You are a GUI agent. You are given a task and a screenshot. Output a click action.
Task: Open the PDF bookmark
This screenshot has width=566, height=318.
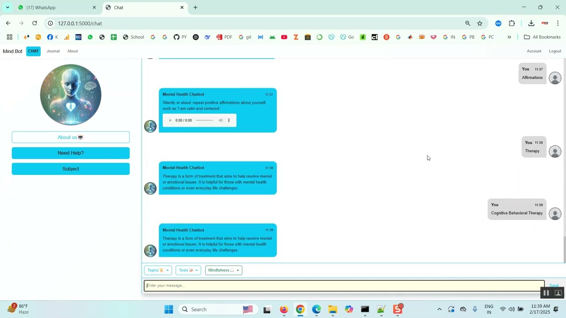click(x=224, y=37)
